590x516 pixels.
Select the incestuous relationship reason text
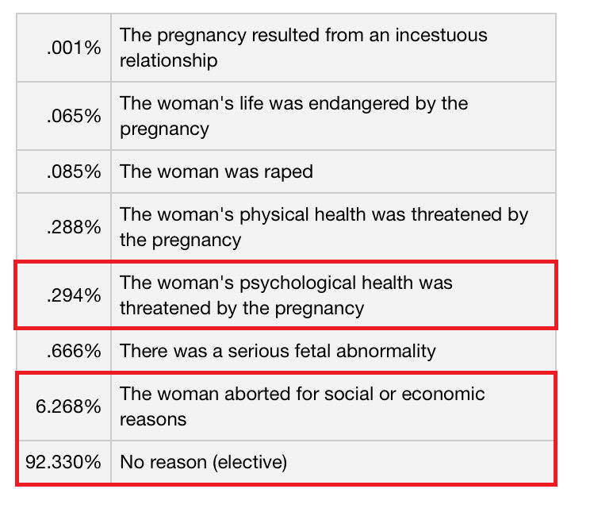coord(303,48)
